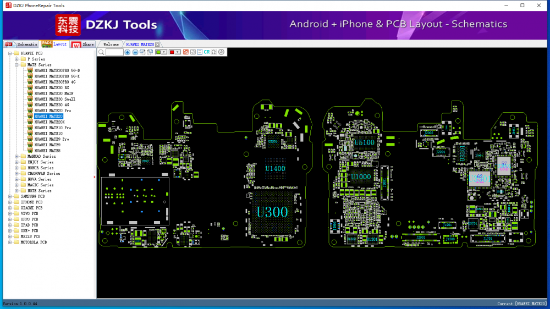
Task: Expand the SAMSUNG PCB node
Action: [x=10, y=196]
